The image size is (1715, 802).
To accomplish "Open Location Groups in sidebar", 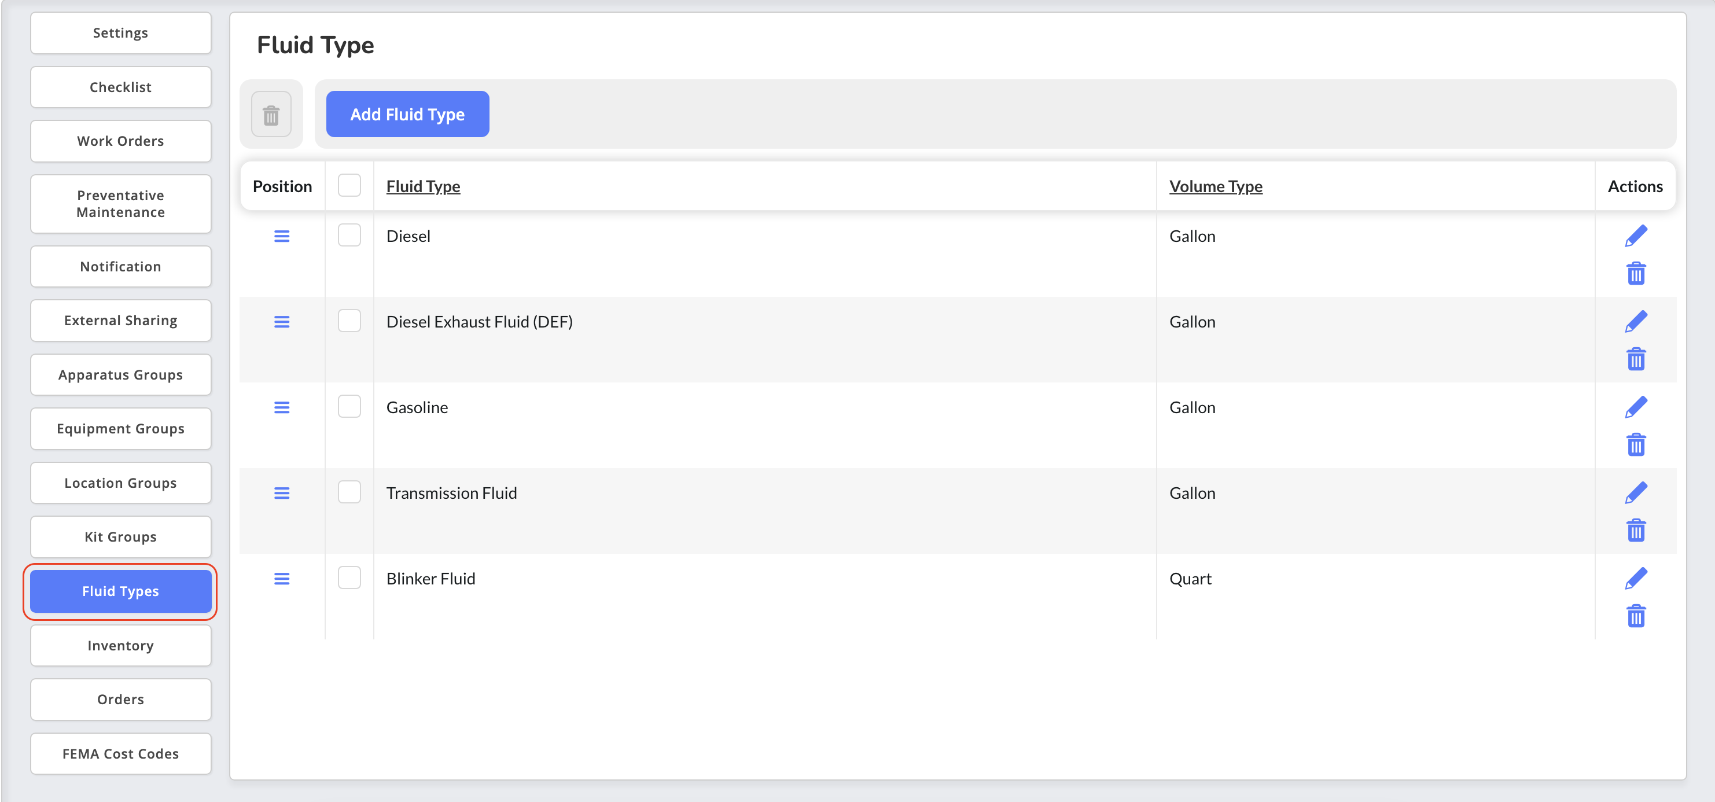I will click(x=120, y=483).
